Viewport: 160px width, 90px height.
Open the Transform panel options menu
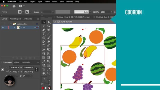pyautogui.click(x=38, y=62)
